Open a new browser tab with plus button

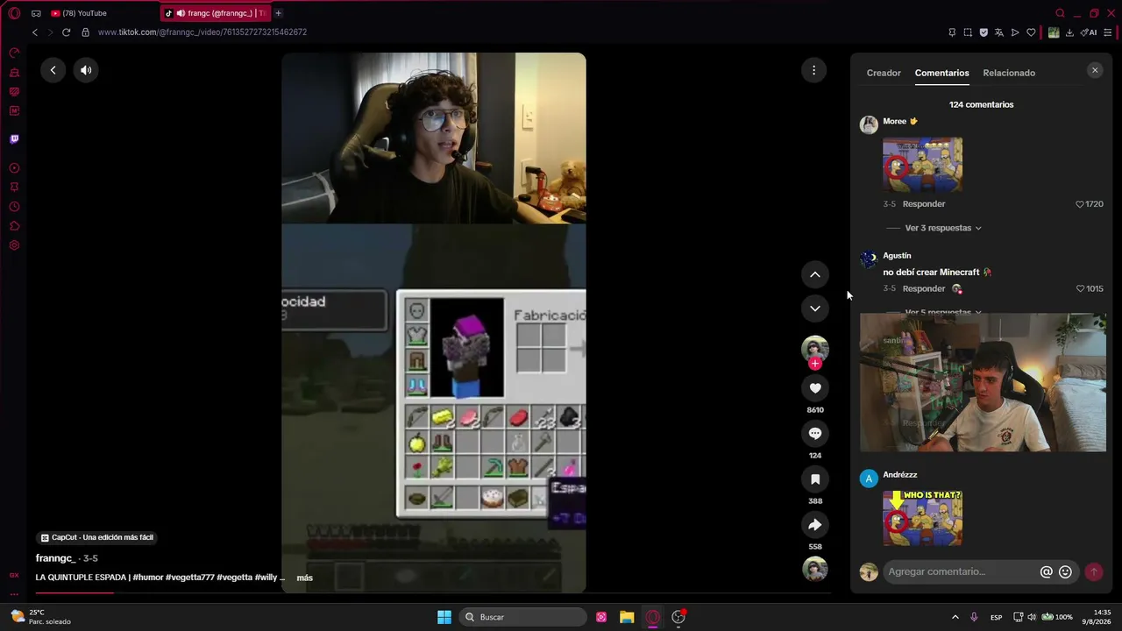pyautogui.click(x=278, y=13)
